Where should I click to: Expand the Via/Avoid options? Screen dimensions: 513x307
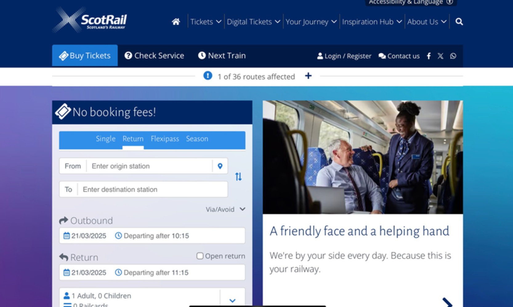point(225,209)
